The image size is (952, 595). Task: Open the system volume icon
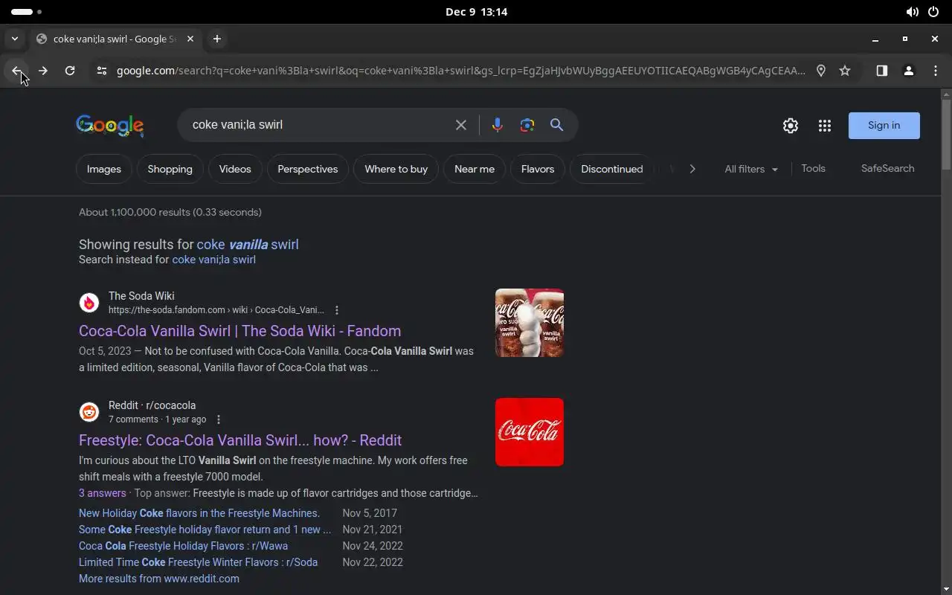coord(912,12)
